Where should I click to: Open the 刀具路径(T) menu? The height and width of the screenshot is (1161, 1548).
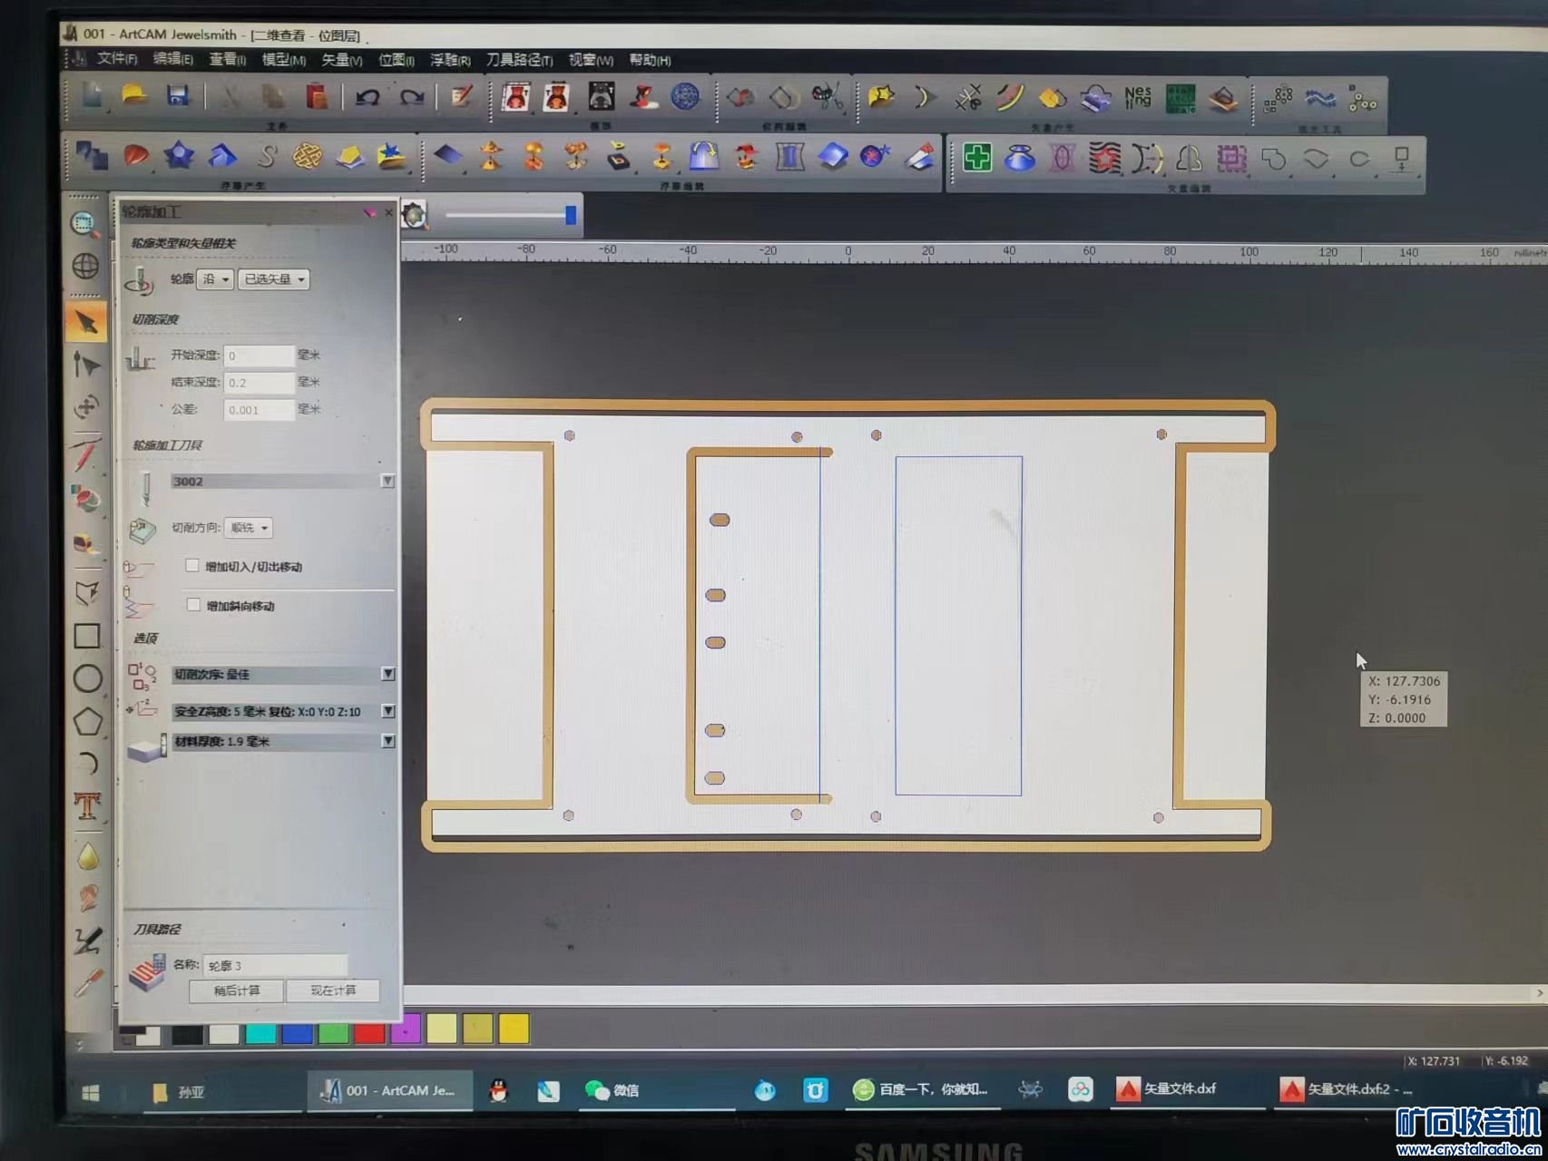coord(519,60)
